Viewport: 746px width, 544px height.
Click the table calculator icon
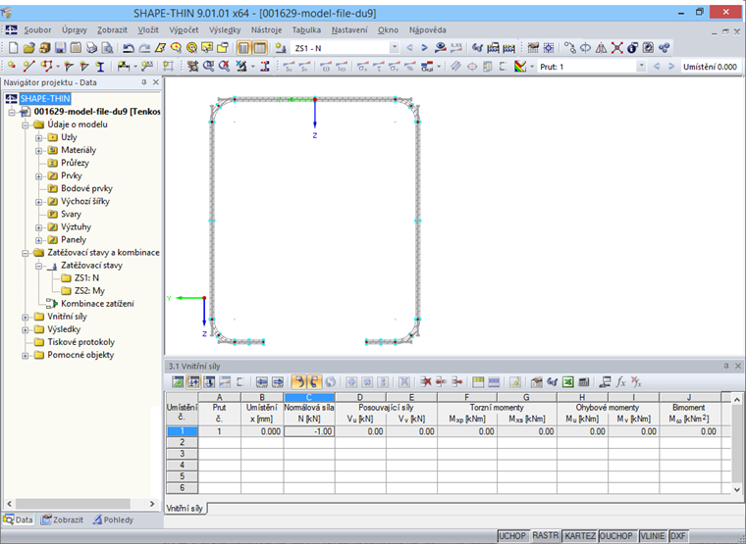point(584,381)
